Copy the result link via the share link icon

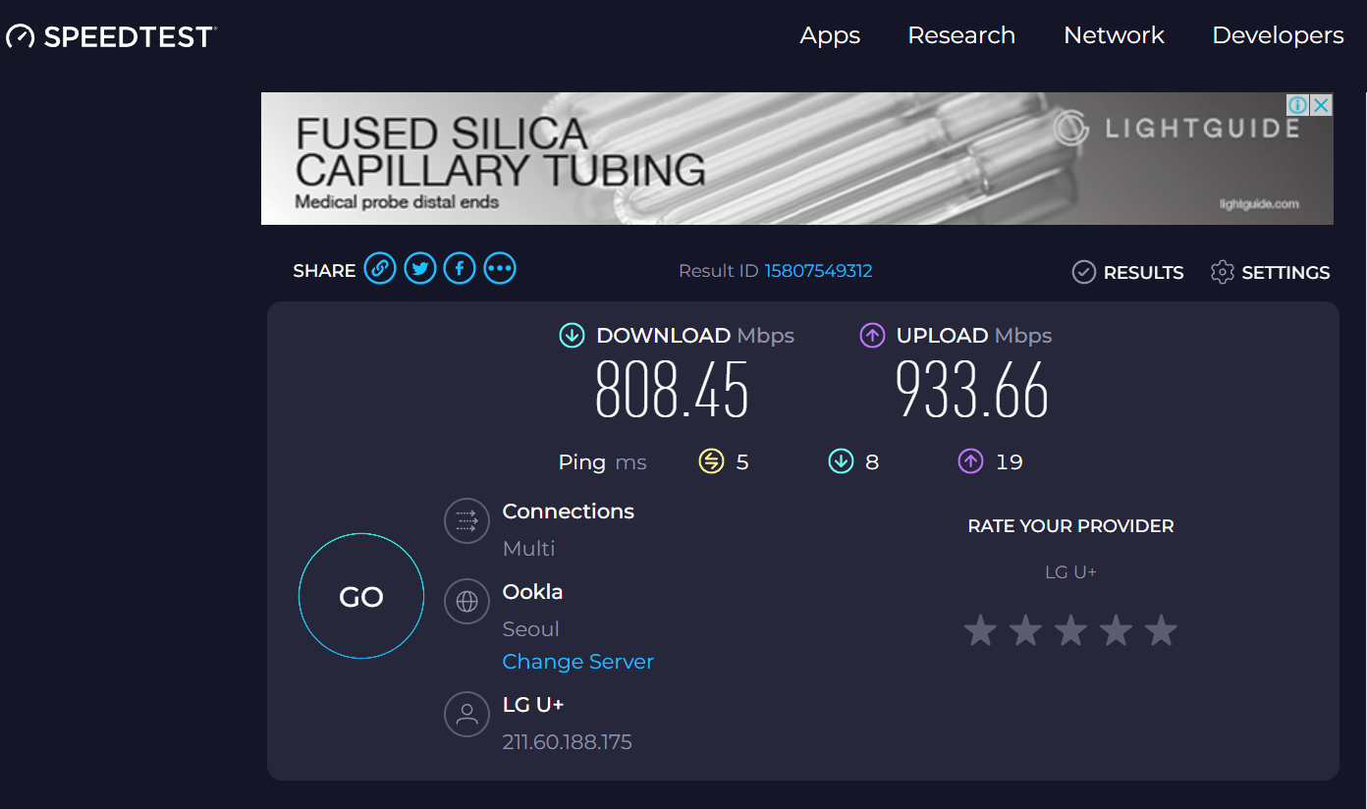(x=380, y=268)
